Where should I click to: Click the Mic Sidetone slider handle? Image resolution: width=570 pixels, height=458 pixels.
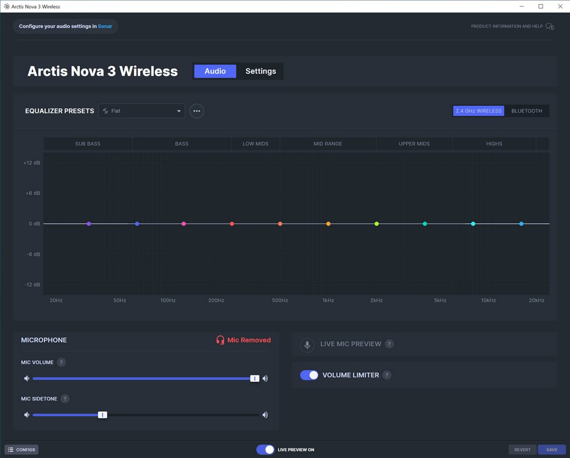102,415
